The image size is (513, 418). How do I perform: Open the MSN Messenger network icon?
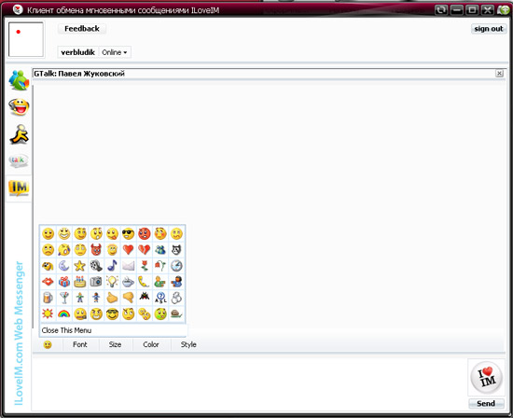pos(19,80)
